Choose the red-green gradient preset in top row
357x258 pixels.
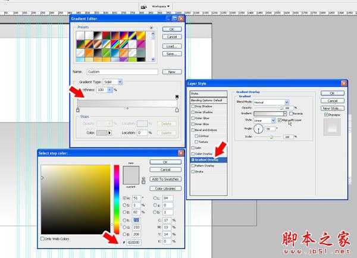[107, 35]
